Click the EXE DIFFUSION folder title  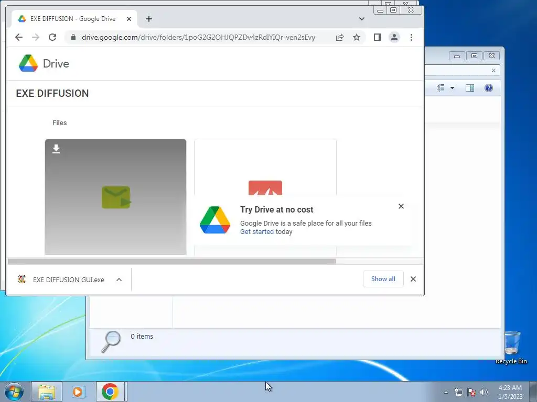[52, 93]
